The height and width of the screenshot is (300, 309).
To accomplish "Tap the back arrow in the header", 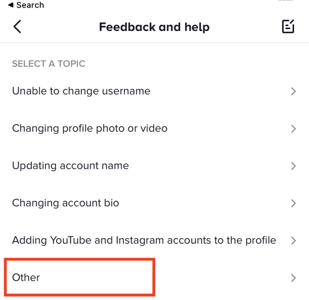I will (17, 27).
